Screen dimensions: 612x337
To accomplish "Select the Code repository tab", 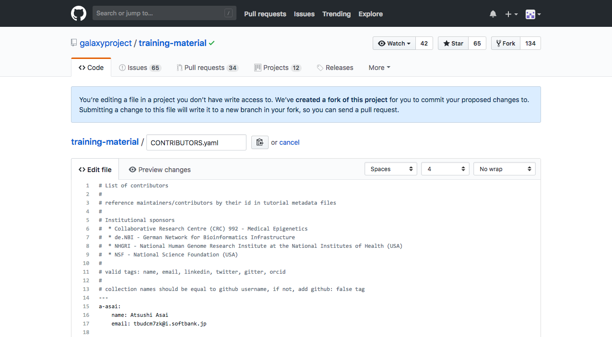I will click(x=91, y=68).
